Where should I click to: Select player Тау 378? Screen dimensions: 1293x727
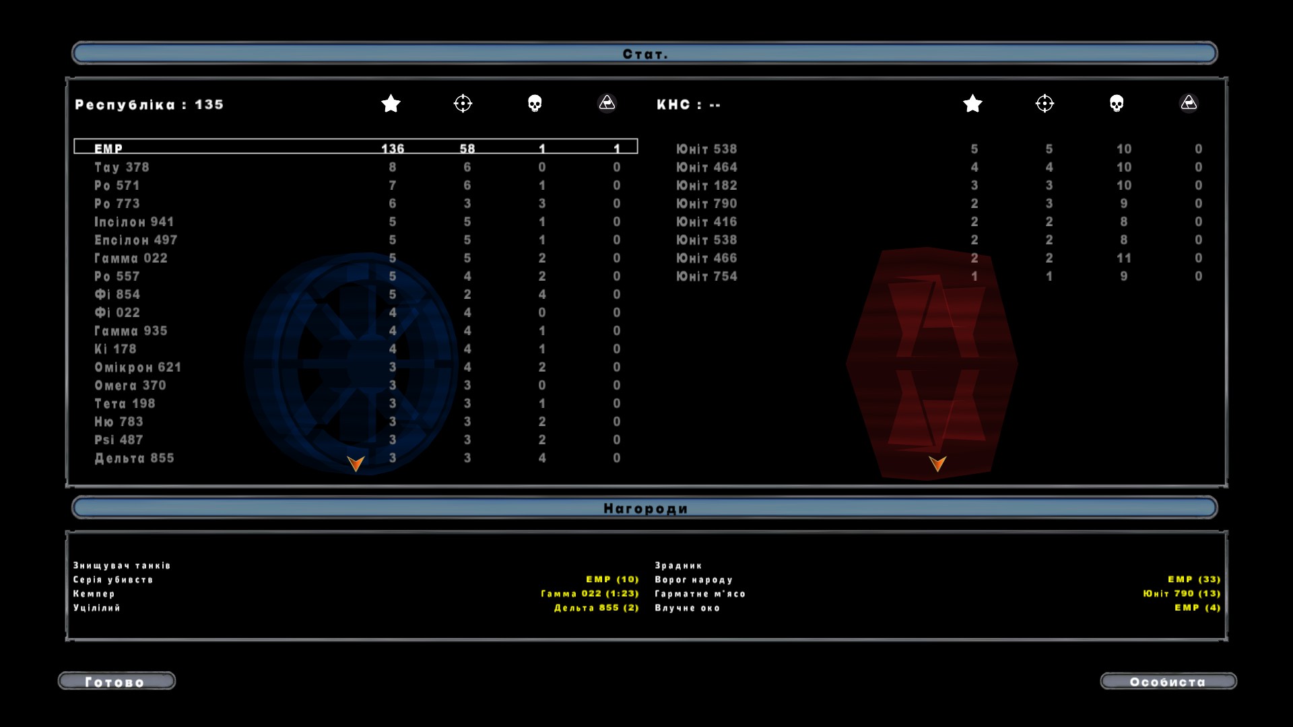point(356,167)
